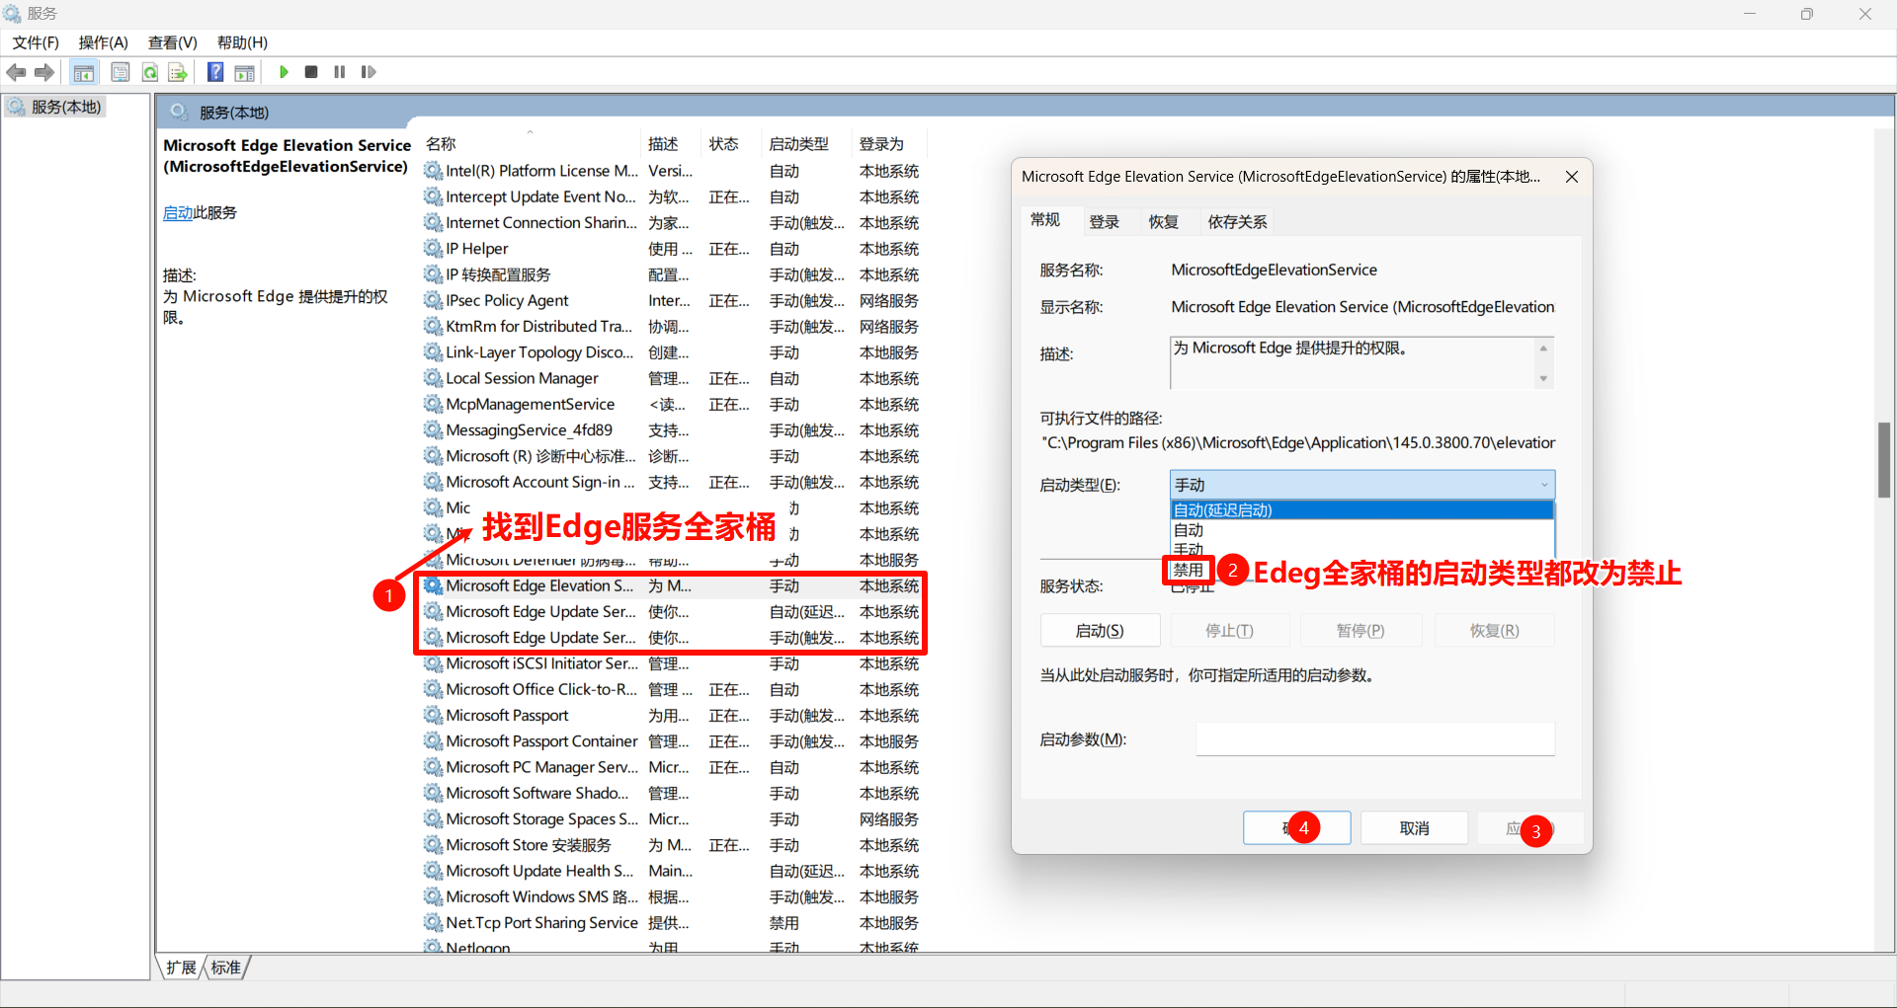Open the 启动类型 dropdown arrow
Image resolution: width=1897 pixels, height=1008 pixels.
[1544, 484]
